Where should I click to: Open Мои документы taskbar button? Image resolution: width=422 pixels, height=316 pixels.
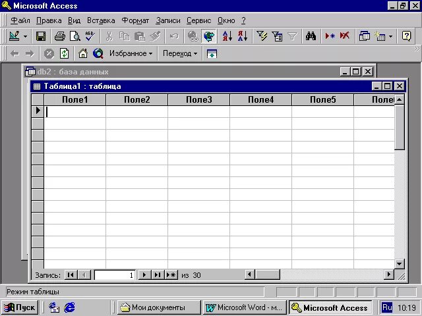159,307
